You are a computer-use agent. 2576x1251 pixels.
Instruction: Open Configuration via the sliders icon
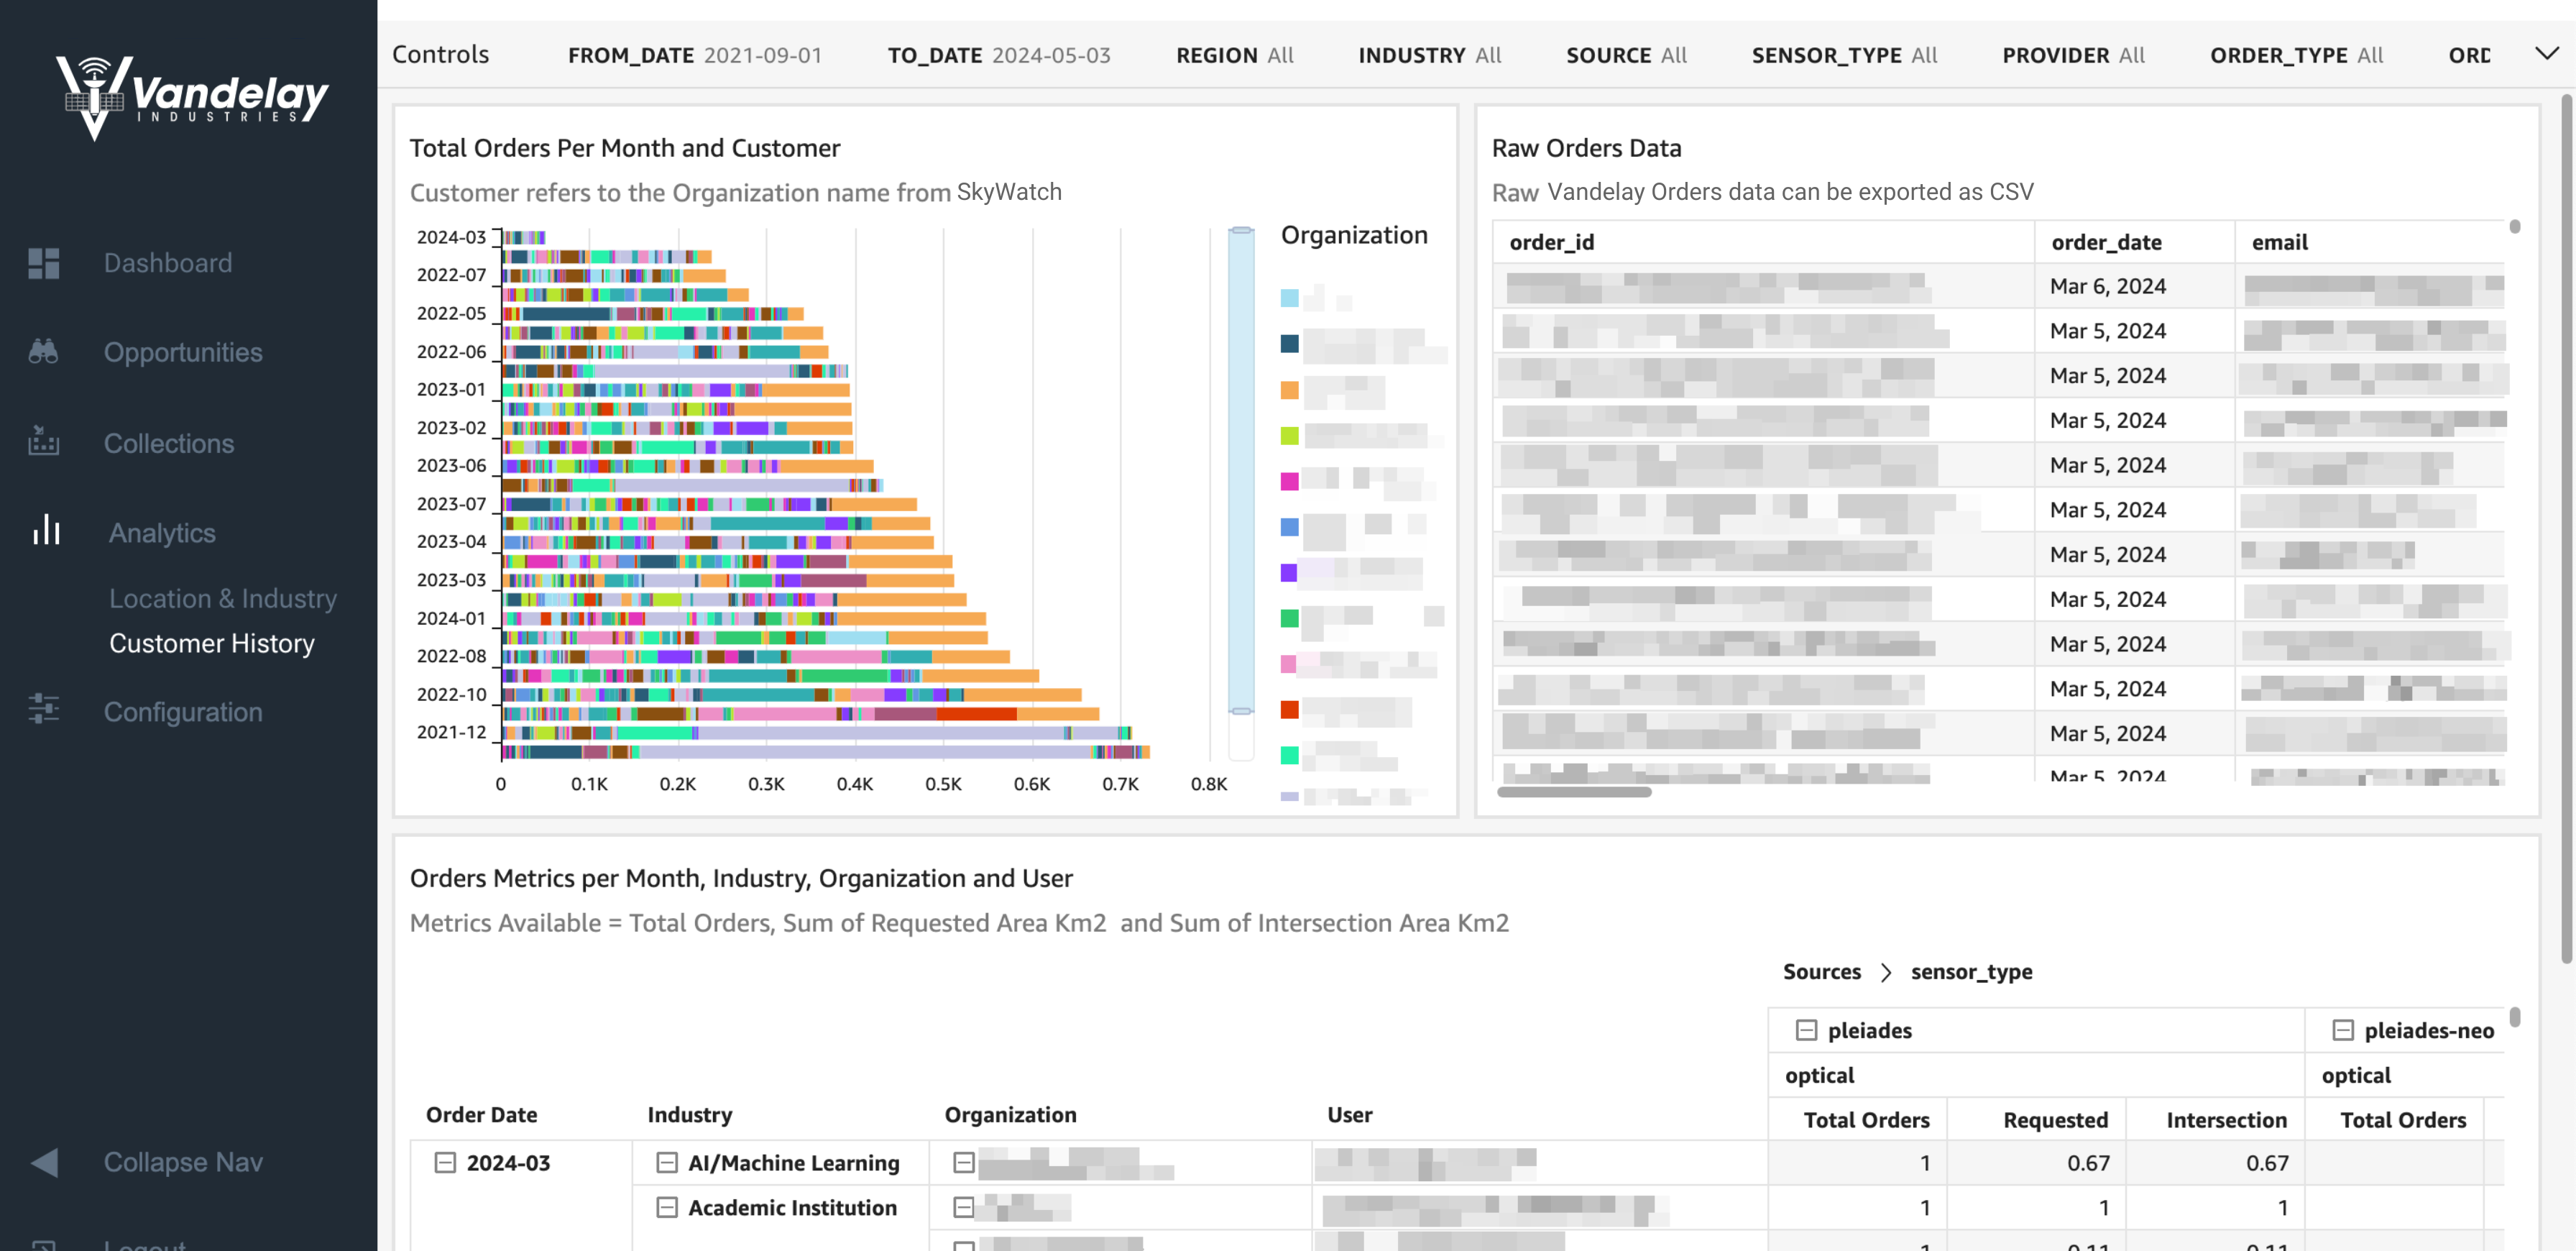click(x=44, y=710)
